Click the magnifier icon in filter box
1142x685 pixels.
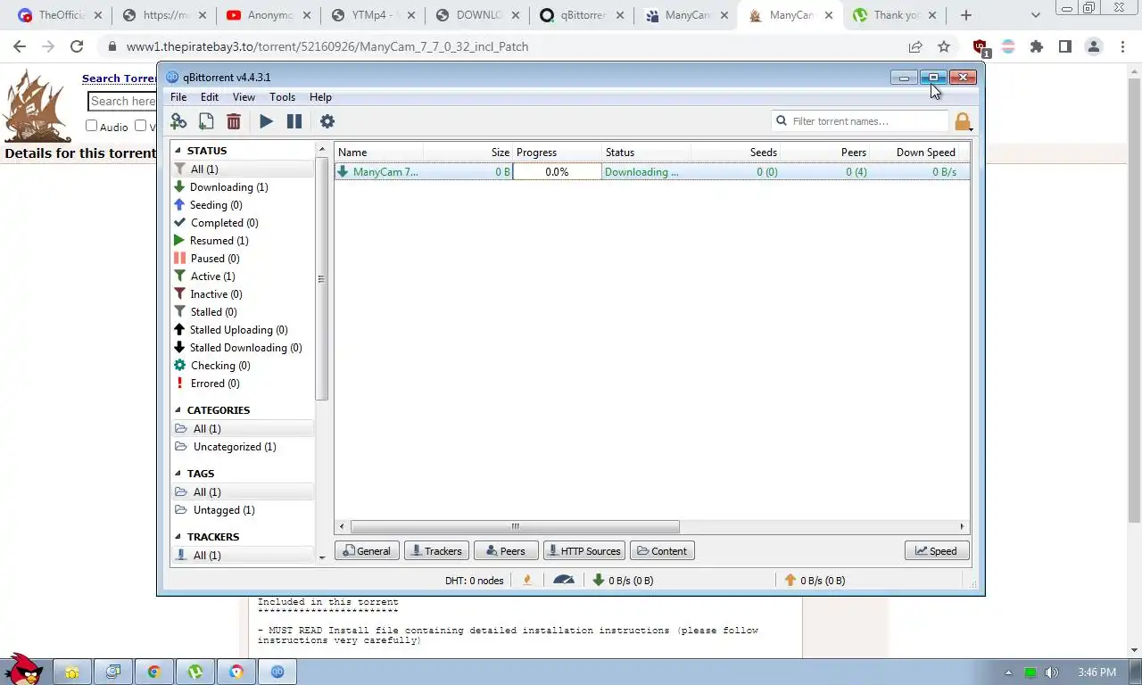point(782,120)
